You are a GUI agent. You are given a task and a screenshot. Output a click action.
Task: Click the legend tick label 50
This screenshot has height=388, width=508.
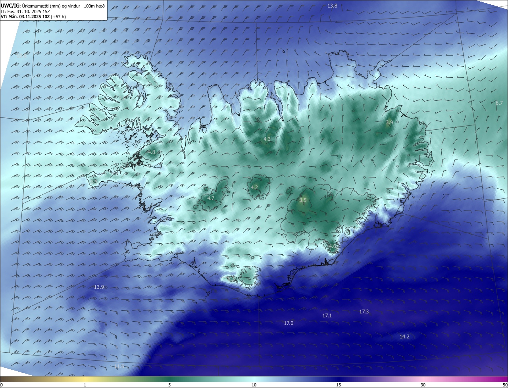pyautogui.click(x=505, y=385)
